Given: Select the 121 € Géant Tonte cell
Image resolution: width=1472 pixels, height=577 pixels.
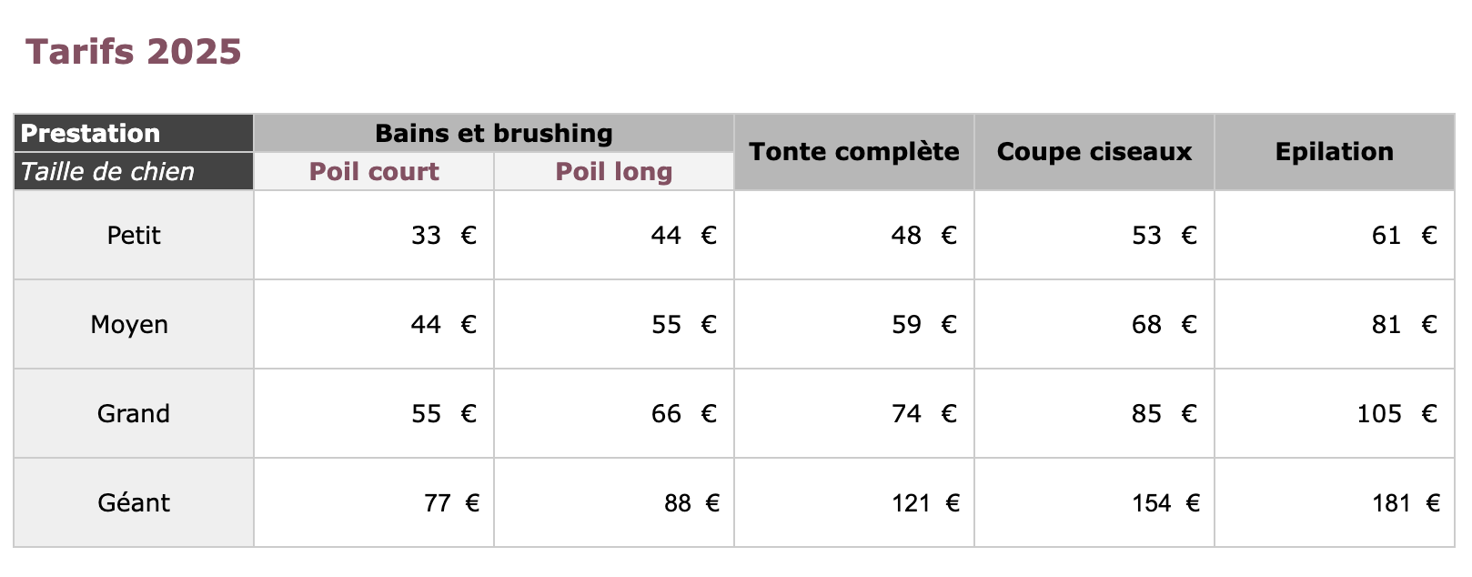Looking at the screenshot, I should 854,502.
